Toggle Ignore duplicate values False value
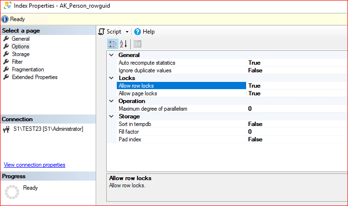The width and height of the screenshot is (348, 206). 255,70
